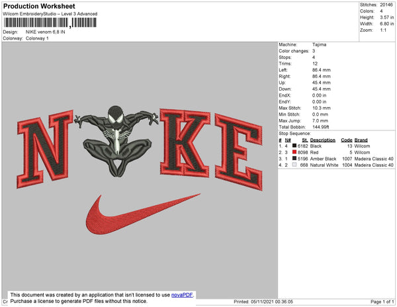The width and height of the screenshot is (397, 307).
Task: Click the Height value '3.57 in'
Action: pos(386,17)
